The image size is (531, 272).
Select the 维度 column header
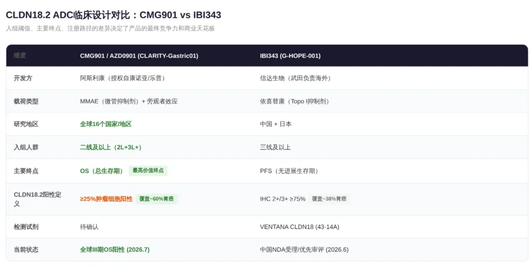point(20,55)
